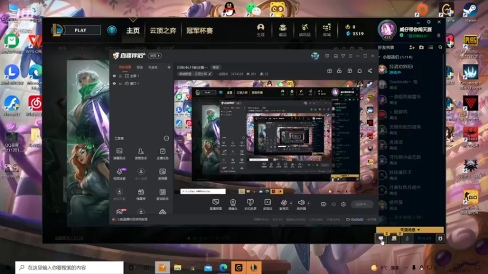Open the chat icon at League client bottom
Screen dimensions: 488x274
381,238
